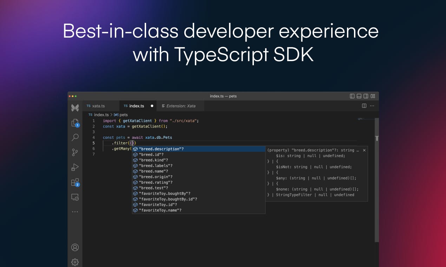
Task: Click the editor vertical scrollbar
Action: 377,180
